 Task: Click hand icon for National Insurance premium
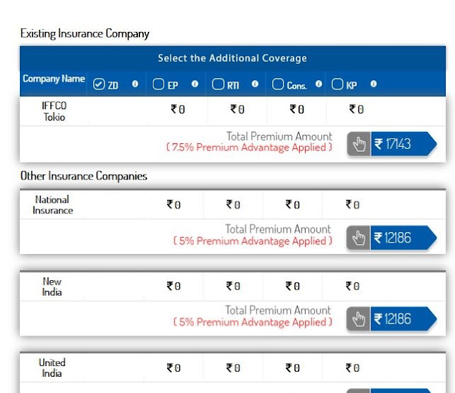click(x=358, y=238)
